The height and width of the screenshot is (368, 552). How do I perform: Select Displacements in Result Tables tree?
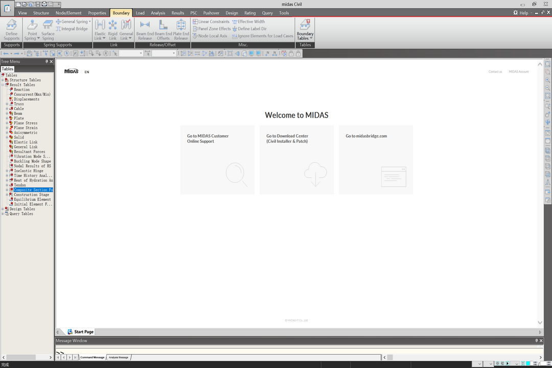pyautogui.click(x=27, y=99)
